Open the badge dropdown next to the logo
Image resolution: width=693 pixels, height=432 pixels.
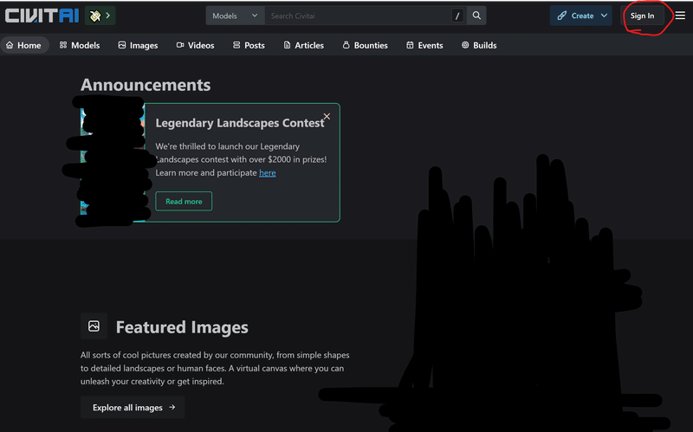100,16
